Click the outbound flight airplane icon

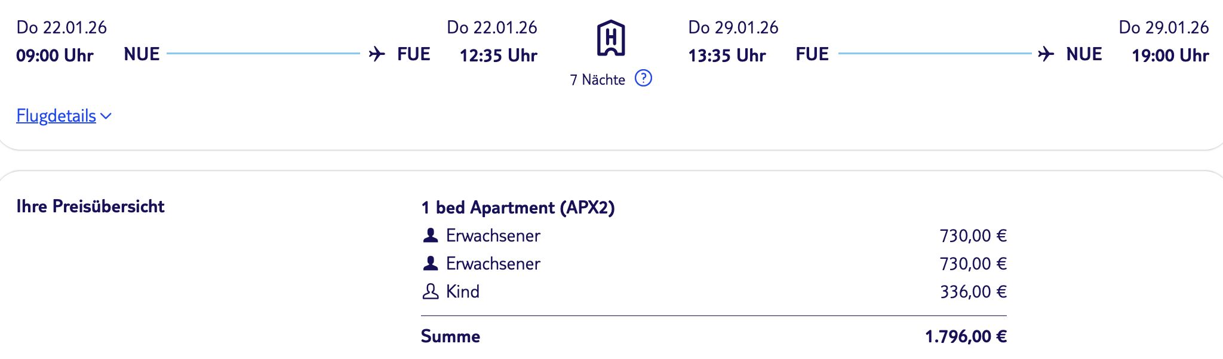coord(377,54)
